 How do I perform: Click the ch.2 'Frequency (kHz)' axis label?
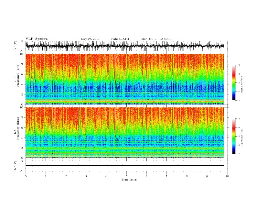point(18,129)
